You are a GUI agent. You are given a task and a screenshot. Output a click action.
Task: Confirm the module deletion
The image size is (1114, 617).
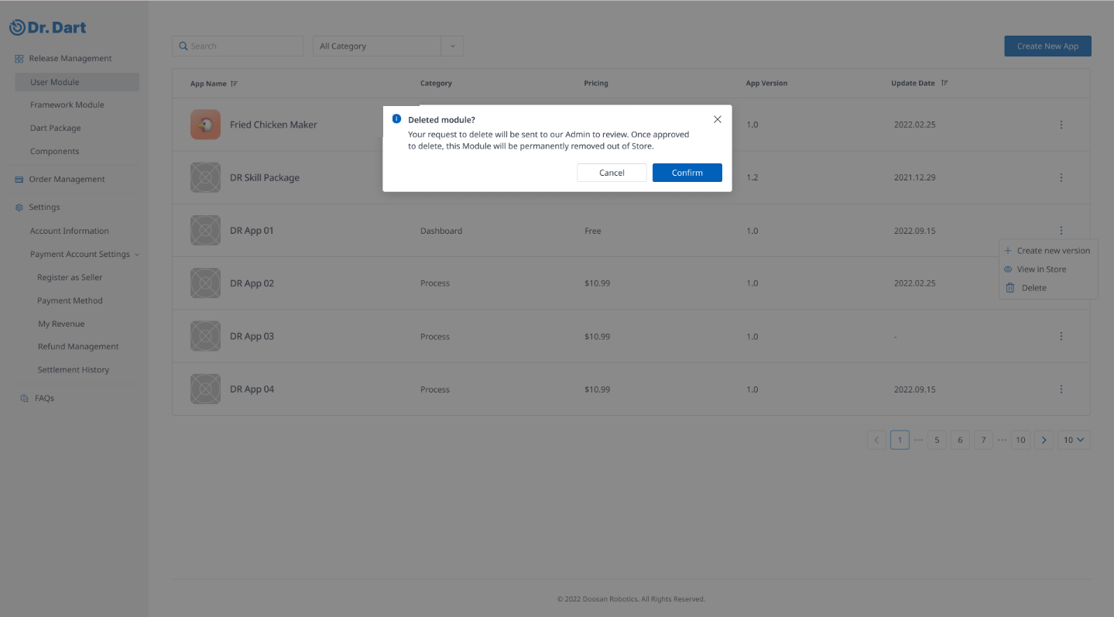click(x=687, y=173)
